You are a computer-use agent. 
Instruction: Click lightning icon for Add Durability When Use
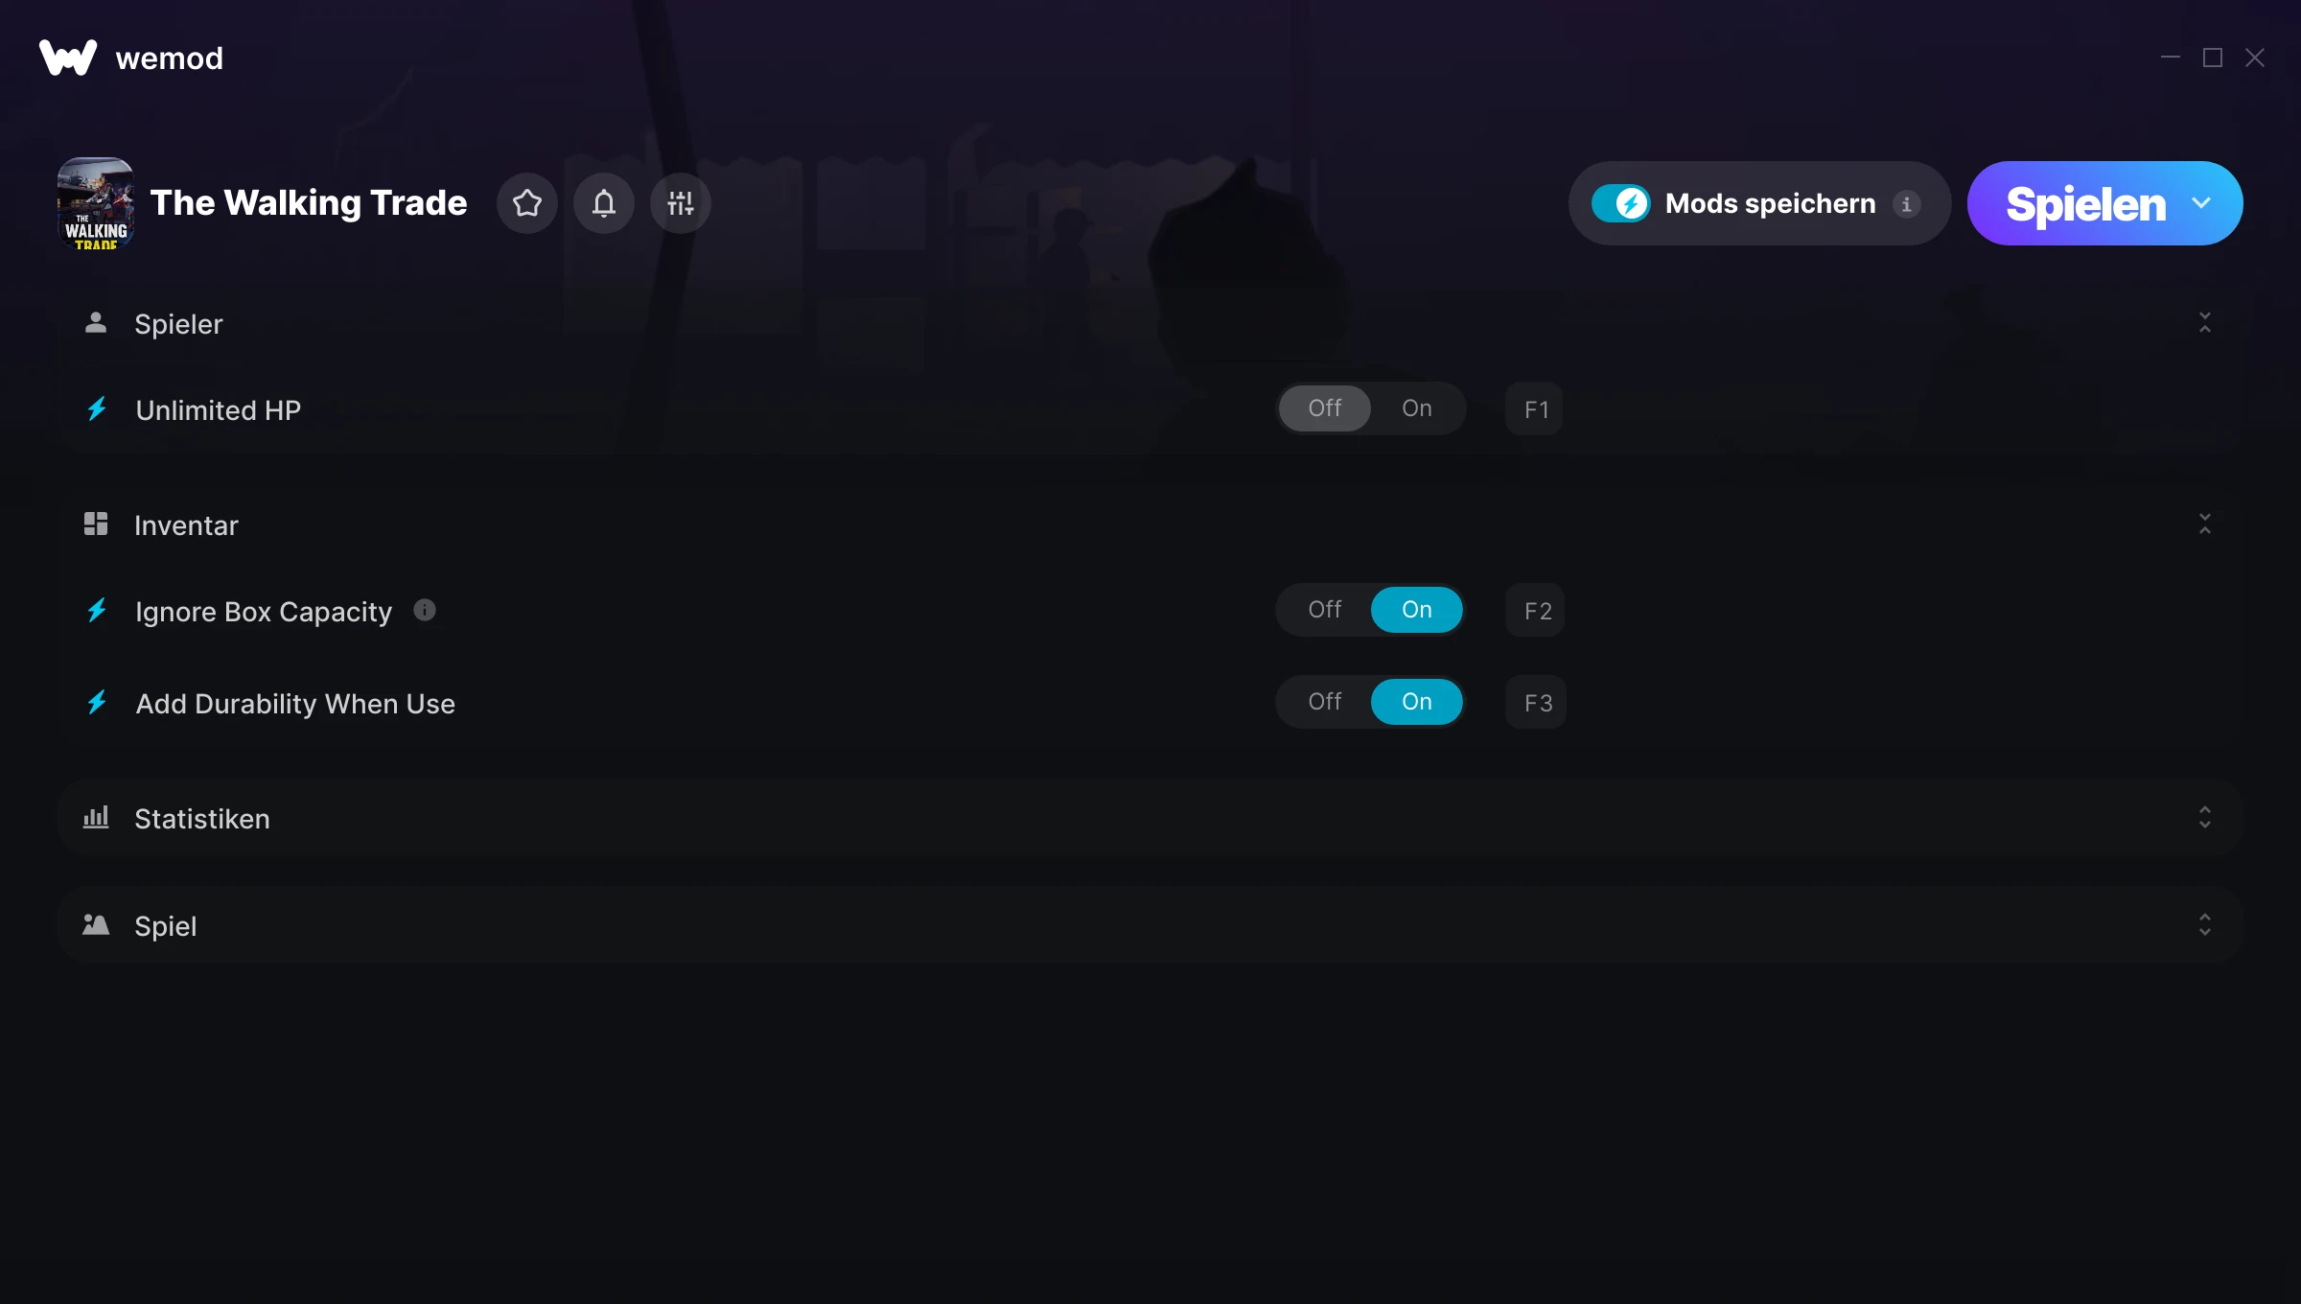[97, 703]
